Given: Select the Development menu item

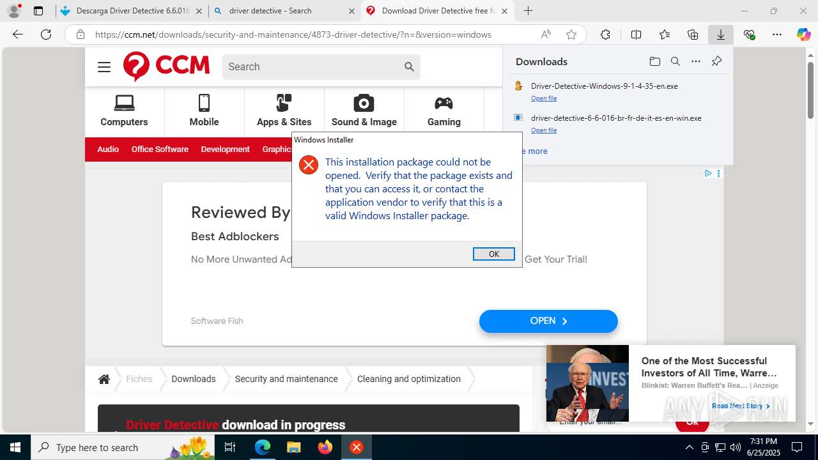Looking at the screenshot, I should click(225, 149).
